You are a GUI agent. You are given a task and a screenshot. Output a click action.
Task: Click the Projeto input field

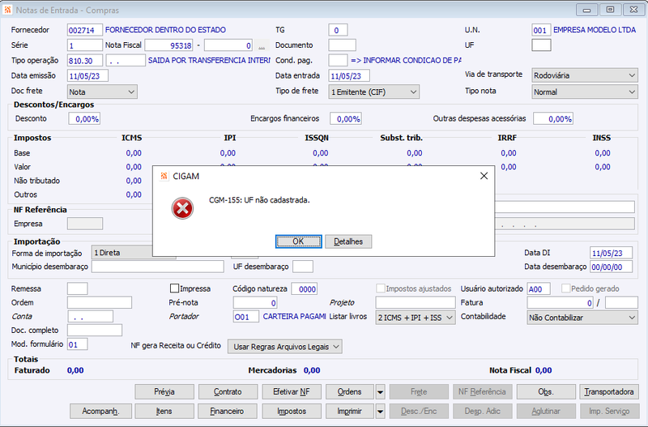pos(416,302)
